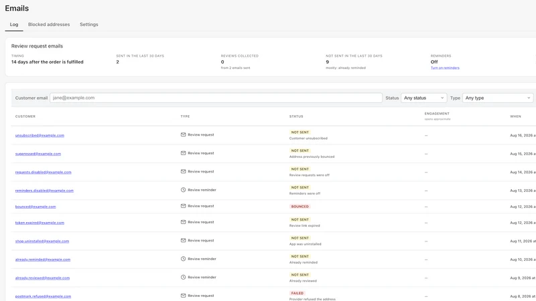Click the 'Already reminded' status text
Screen dimensions: 536x301
point(304,263)
